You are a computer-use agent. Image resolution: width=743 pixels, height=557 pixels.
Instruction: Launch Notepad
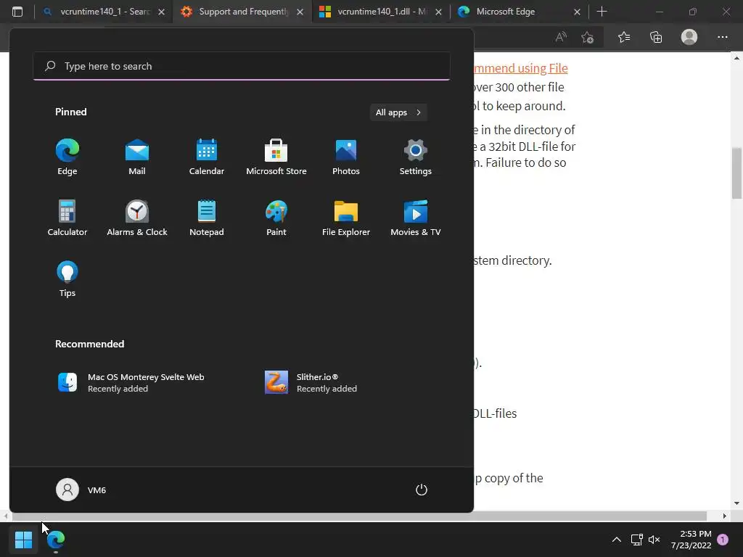(207, 218)
